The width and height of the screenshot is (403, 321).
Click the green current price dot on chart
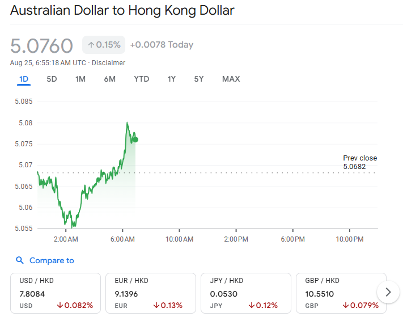[x=135, y=140]
